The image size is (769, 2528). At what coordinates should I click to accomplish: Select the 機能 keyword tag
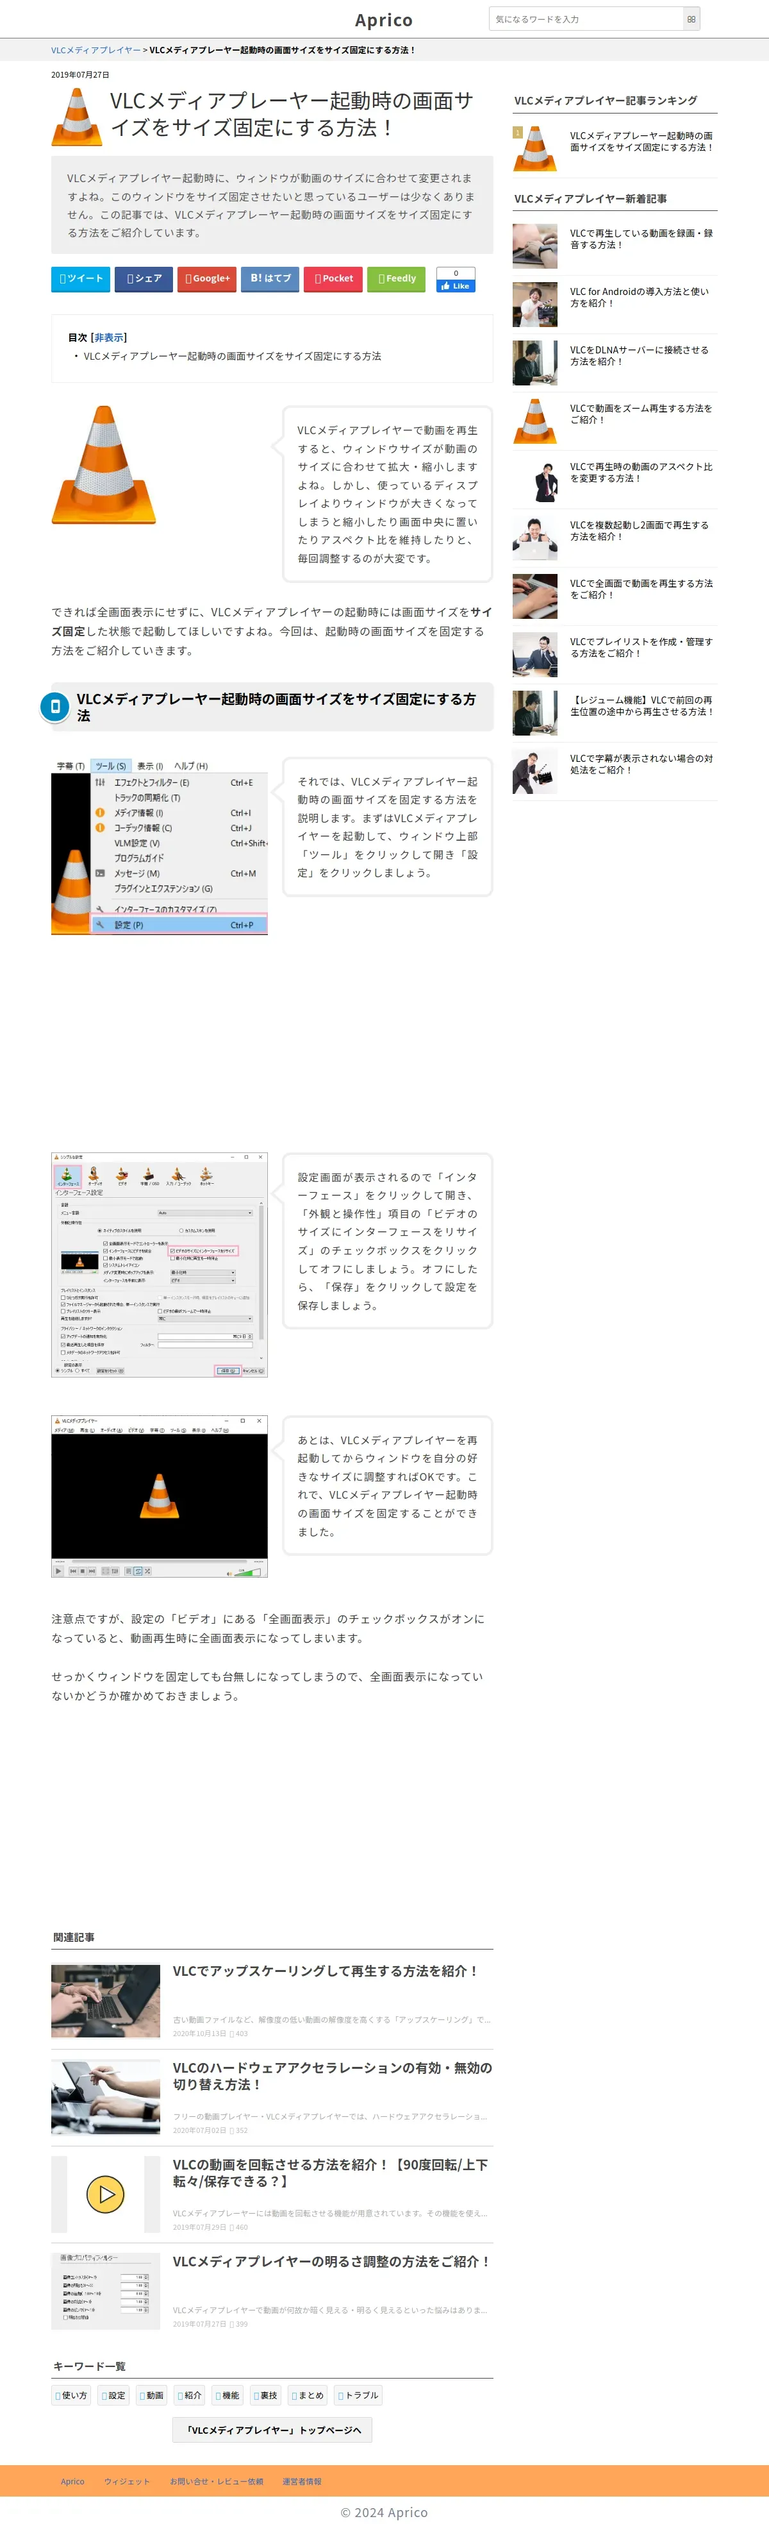[x=227, y=2395]
